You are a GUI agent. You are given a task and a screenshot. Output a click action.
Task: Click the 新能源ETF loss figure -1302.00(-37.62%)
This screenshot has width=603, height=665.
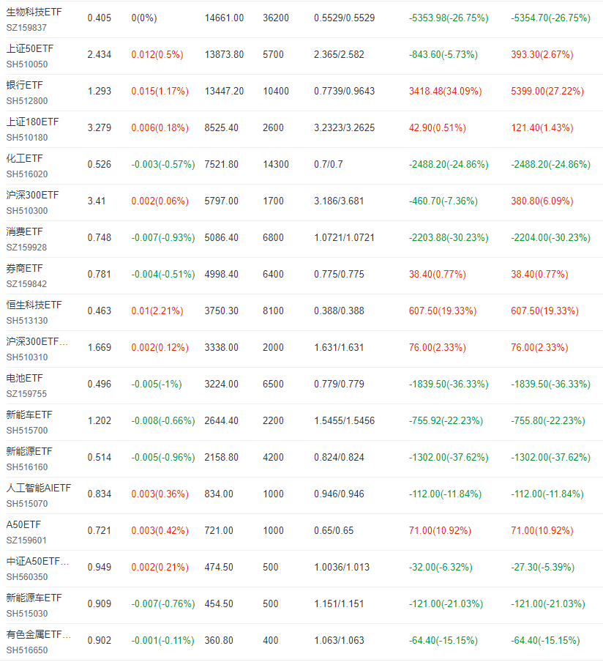coord(449,456)
